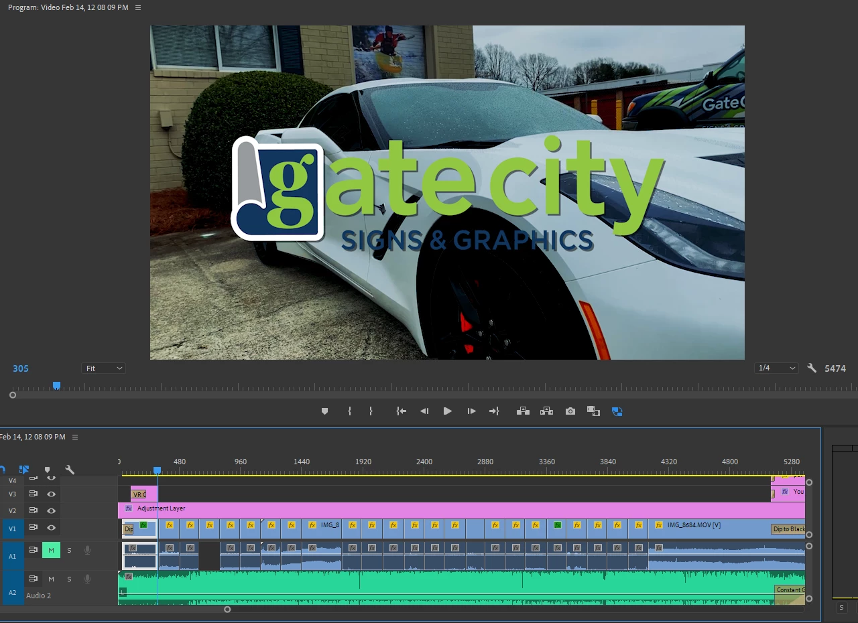Toggle sync lock on track A2
This screenshot has height=623, width=858.
[33, 578]
